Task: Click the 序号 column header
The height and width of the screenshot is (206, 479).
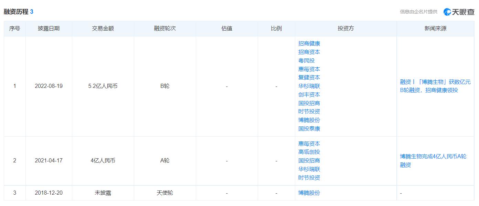Action: point(14,28)
